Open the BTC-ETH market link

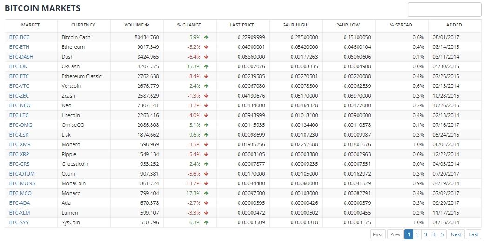click(19, 47)
